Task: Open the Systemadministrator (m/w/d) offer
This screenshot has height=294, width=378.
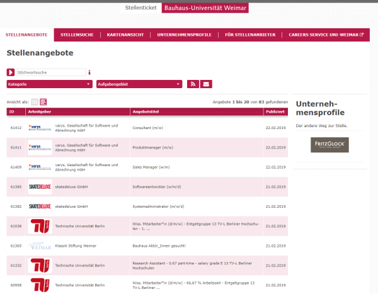Action: click(x=158, y=206)
